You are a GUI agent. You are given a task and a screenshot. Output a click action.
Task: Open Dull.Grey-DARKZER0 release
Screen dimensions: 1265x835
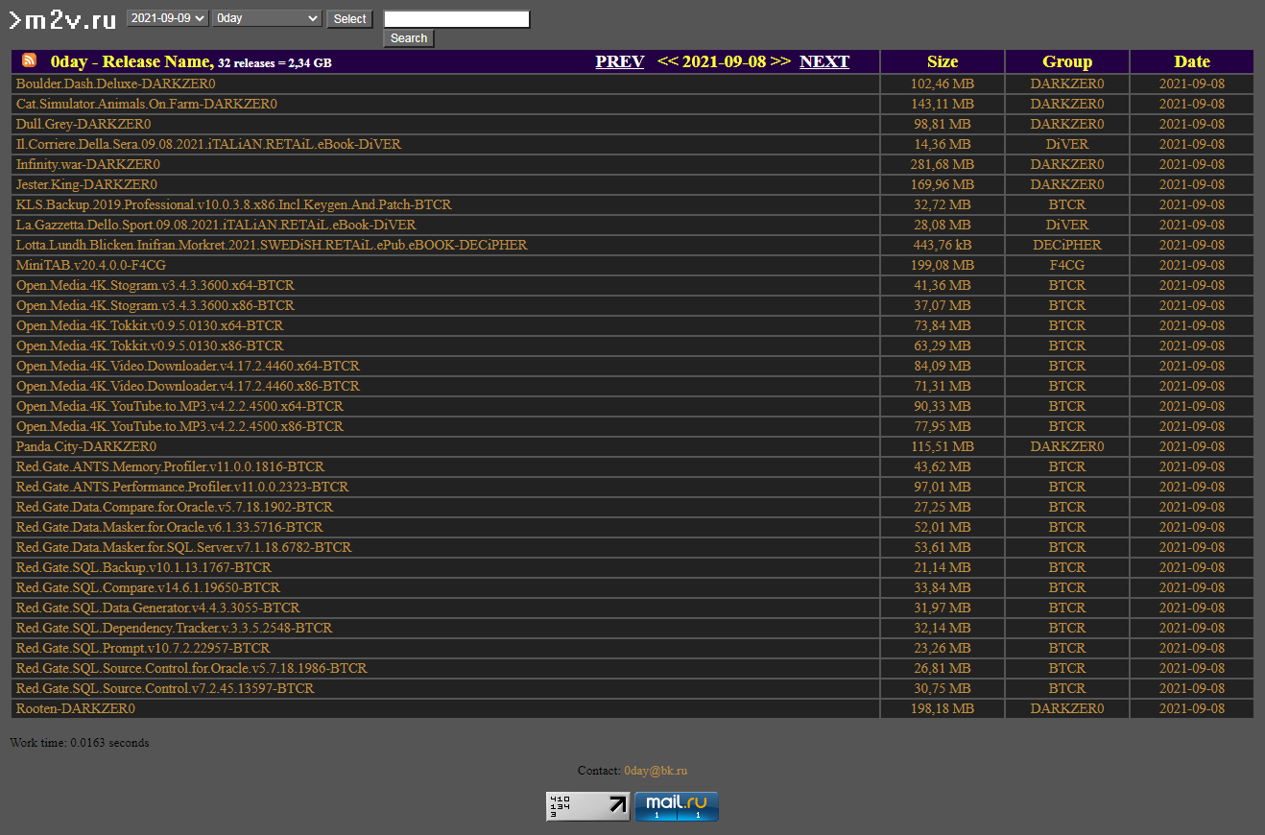tap(84, 124)
